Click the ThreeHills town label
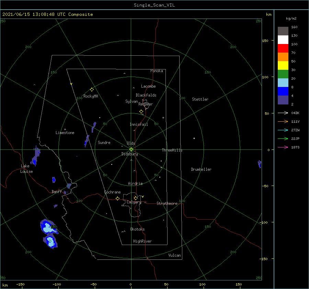 (x=172, y=150)
